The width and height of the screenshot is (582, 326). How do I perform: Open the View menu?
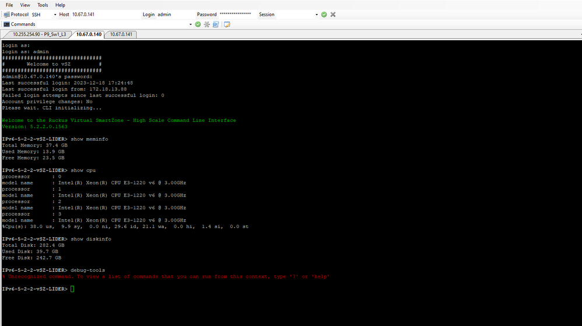(x=26, y=5)
